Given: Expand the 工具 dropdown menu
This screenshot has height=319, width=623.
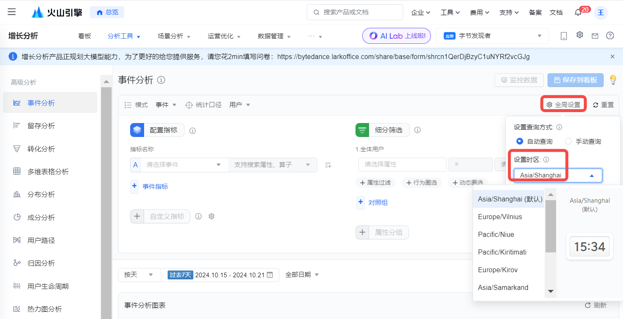Looking at the screenshot, I should (450, 13).
